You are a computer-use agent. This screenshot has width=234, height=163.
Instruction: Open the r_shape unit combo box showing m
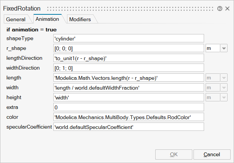212,48
